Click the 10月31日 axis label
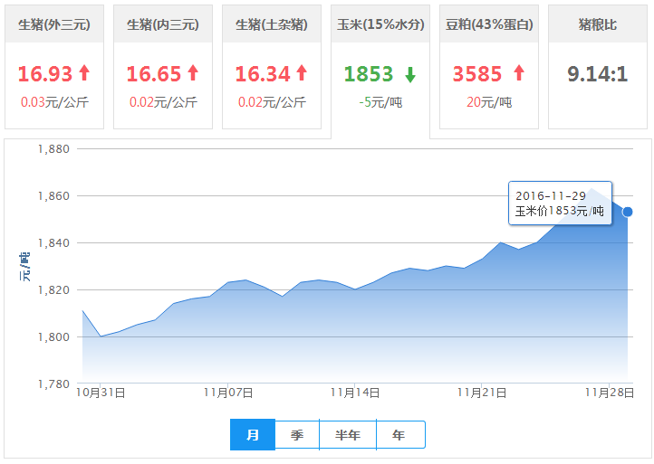The image size is (654, 464). tap(101, 393)
